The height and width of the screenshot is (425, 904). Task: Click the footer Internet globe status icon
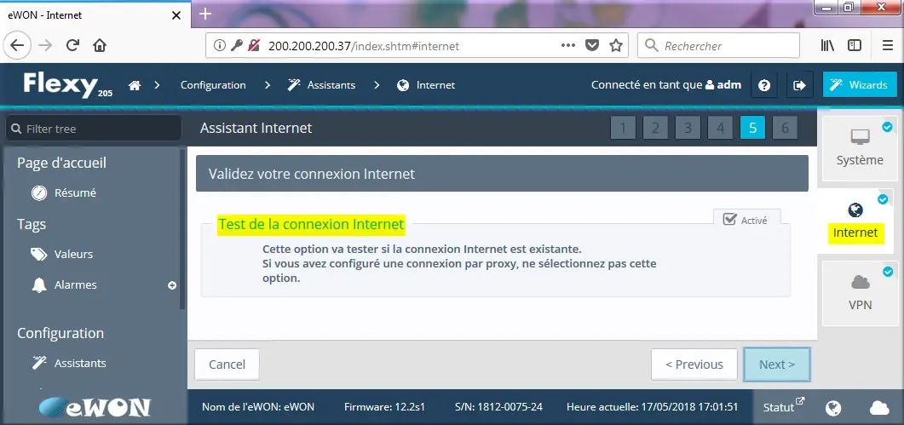(x=833, y=408)
